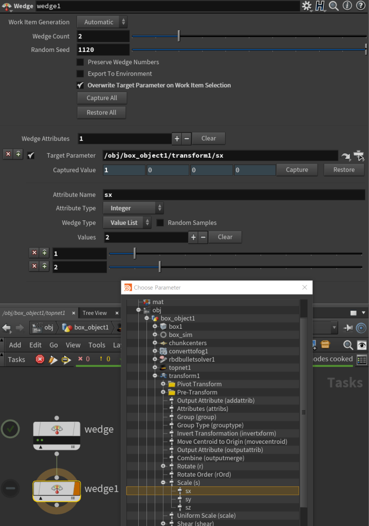Check the Random Samples option
369x526 pixels.
(x=160, y=223)
